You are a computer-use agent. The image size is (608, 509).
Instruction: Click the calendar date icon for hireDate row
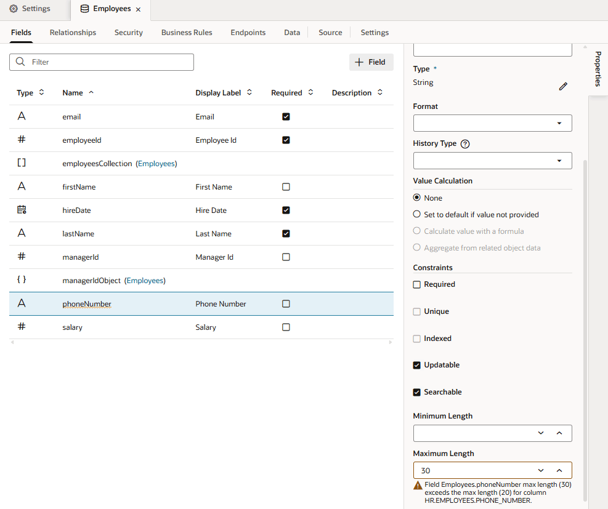pyautogui.click(x=22, y=209)
